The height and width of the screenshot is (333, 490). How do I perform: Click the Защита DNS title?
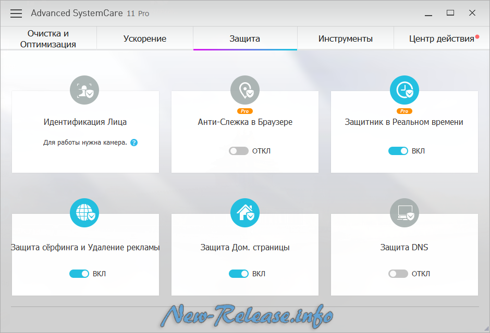point(404,247)
